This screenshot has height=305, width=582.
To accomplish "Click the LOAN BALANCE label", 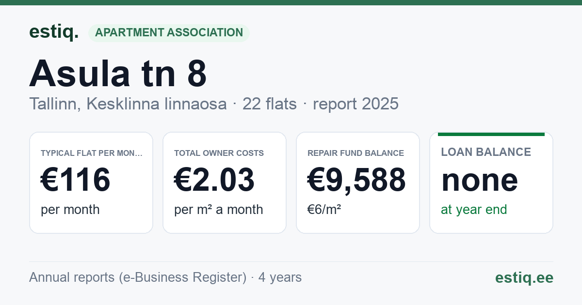I will pyautogui.click(x=486, y=152).
